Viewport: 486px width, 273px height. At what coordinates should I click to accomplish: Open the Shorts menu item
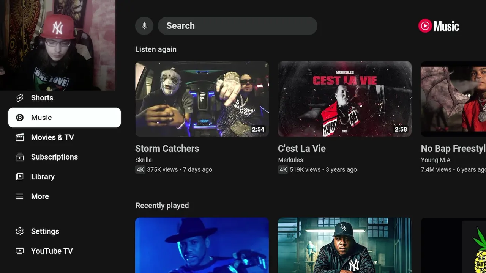pyautogui.click(x=65, y=98)
